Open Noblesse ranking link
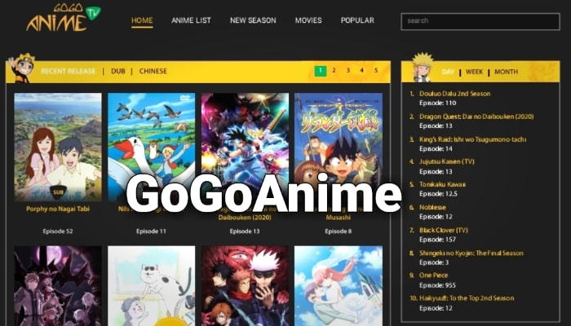Image resolution: width=571 pixels, height=326 pixels. (x=432, y=207)
